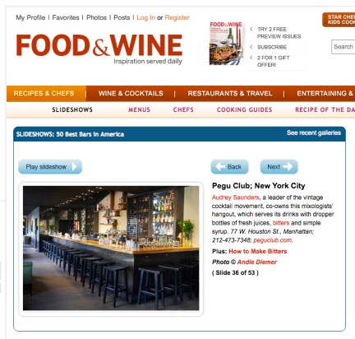Image resolution: width=355 pixels, height=339 pixels.
Task: Open the Recipes & Chefs tab
Action: coord(44,93)
